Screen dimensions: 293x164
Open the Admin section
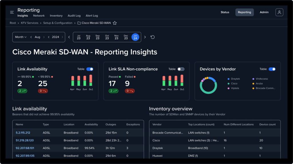click(264, 12)
